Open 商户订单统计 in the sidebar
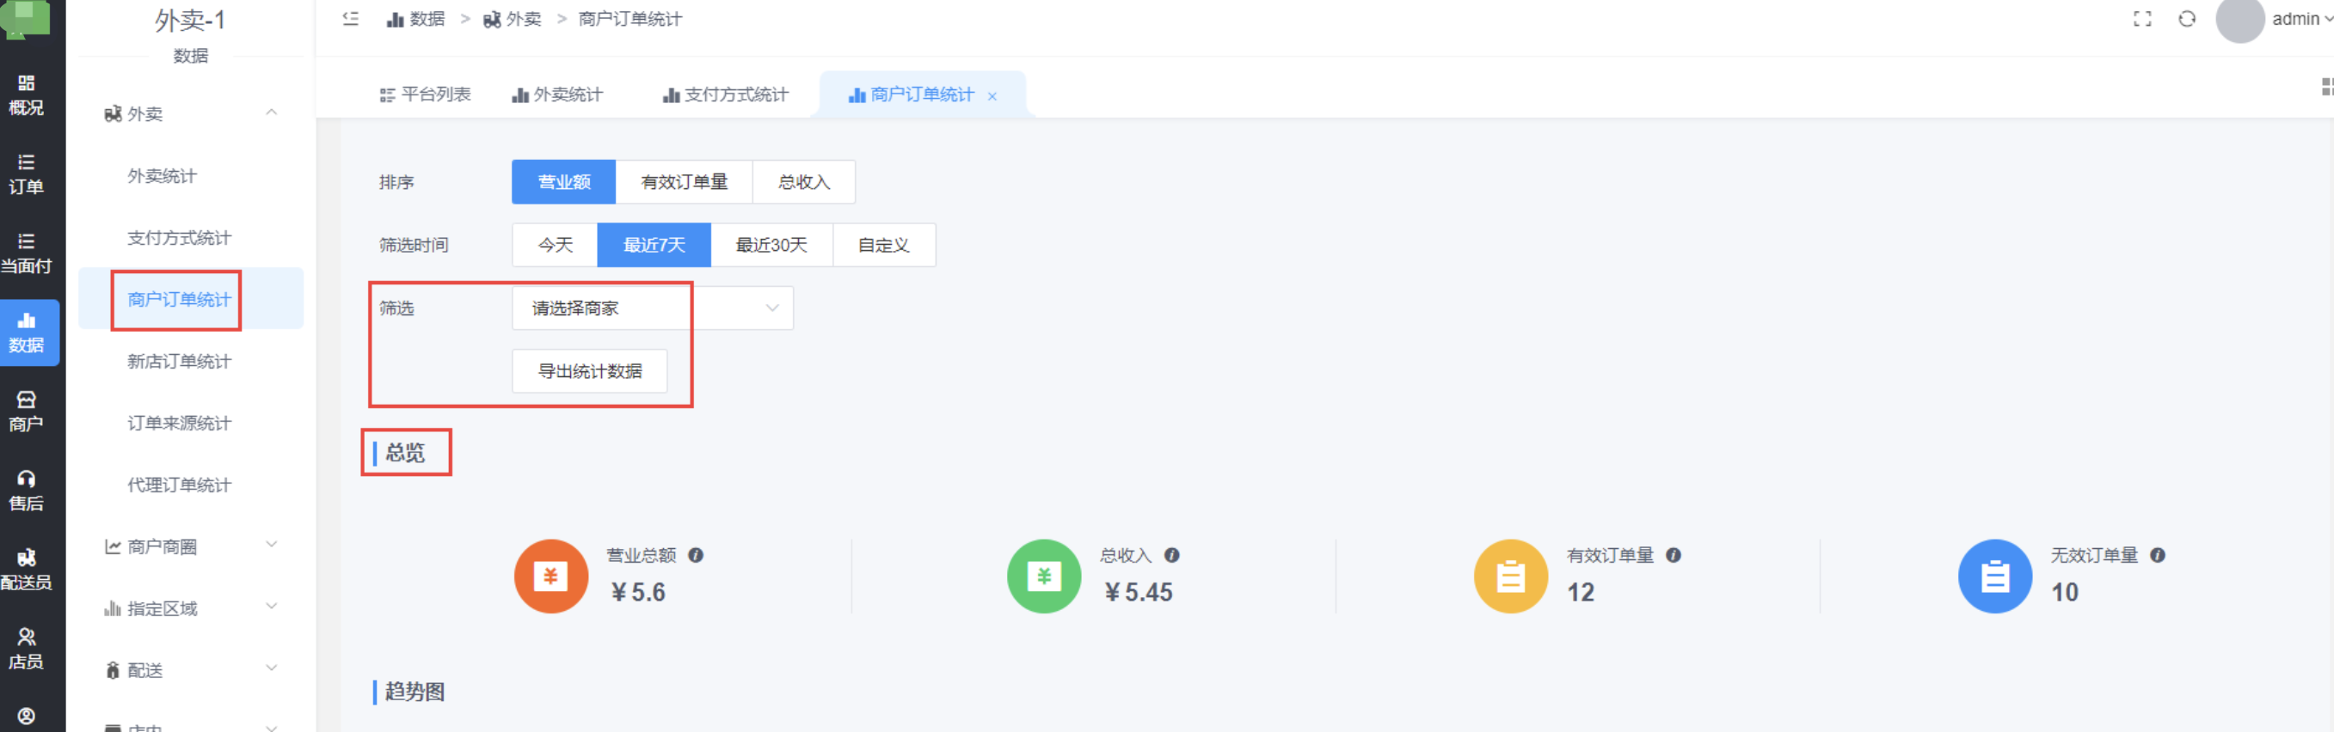 180,300
